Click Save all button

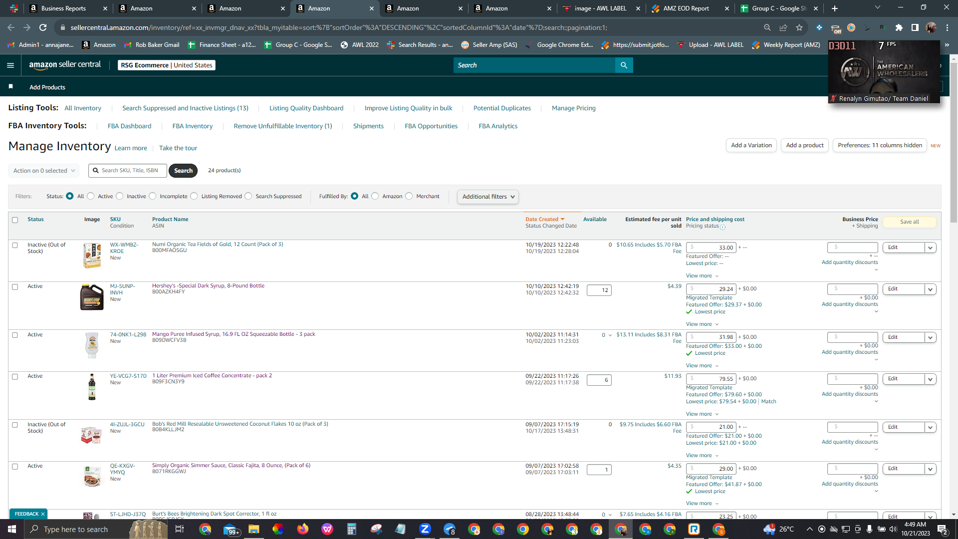pos(909,222)
